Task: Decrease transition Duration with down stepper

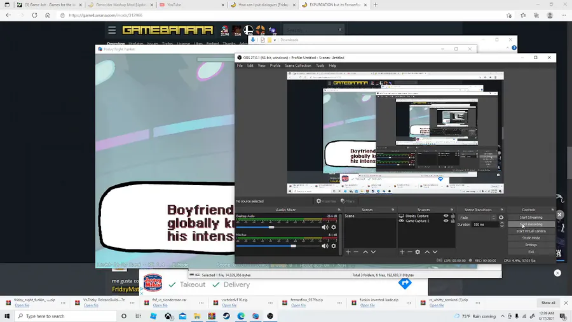Action: pos(502,226)
